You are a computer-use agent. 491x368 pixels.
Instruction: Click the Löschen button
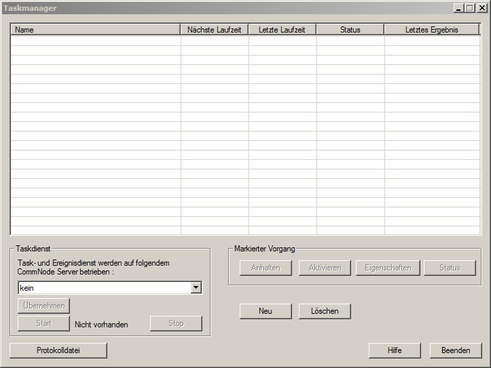pyautogui.click(x=325, y=311)
